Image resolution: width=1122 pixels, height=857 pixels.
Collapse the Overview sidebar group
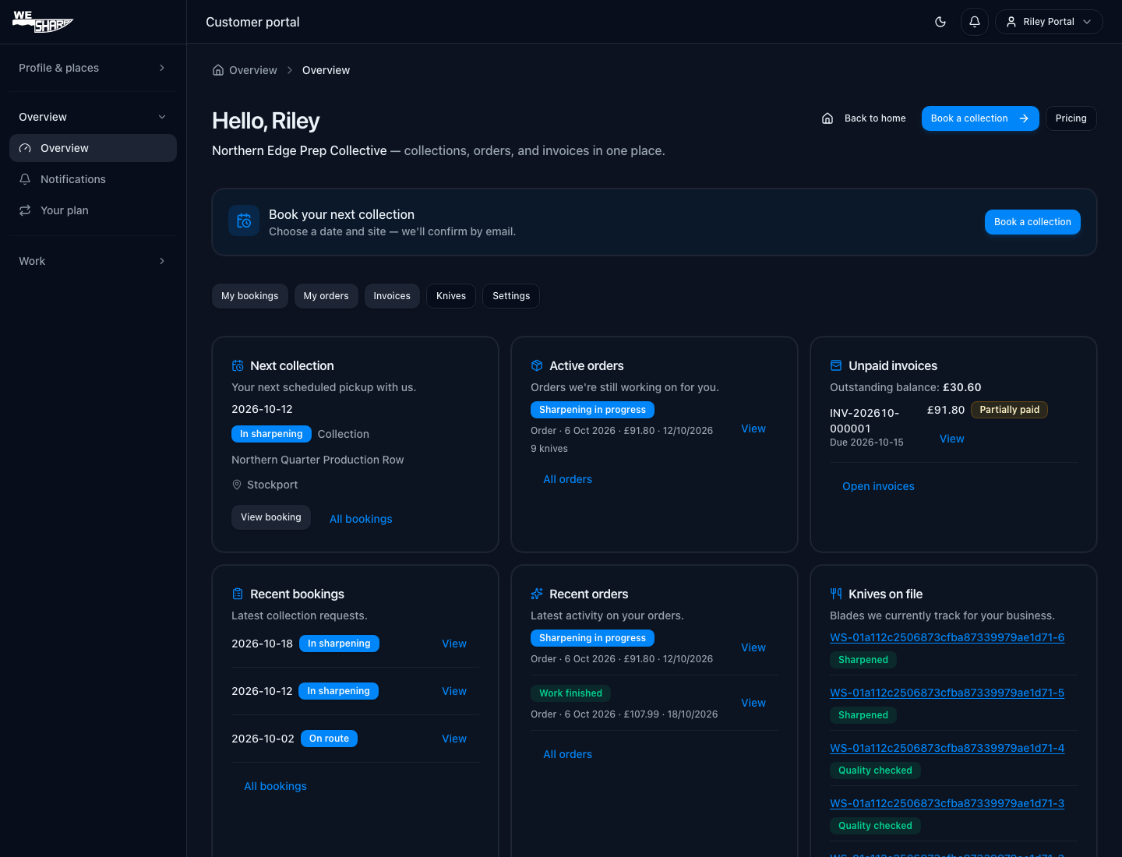click(x=93, y=117)
